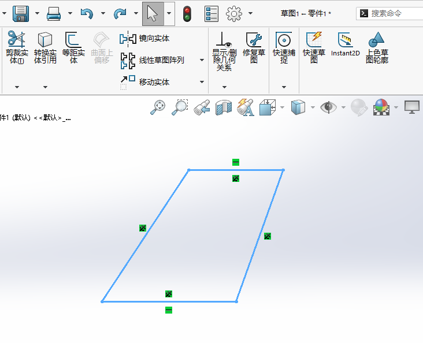Click the Previous View icon

202,107
